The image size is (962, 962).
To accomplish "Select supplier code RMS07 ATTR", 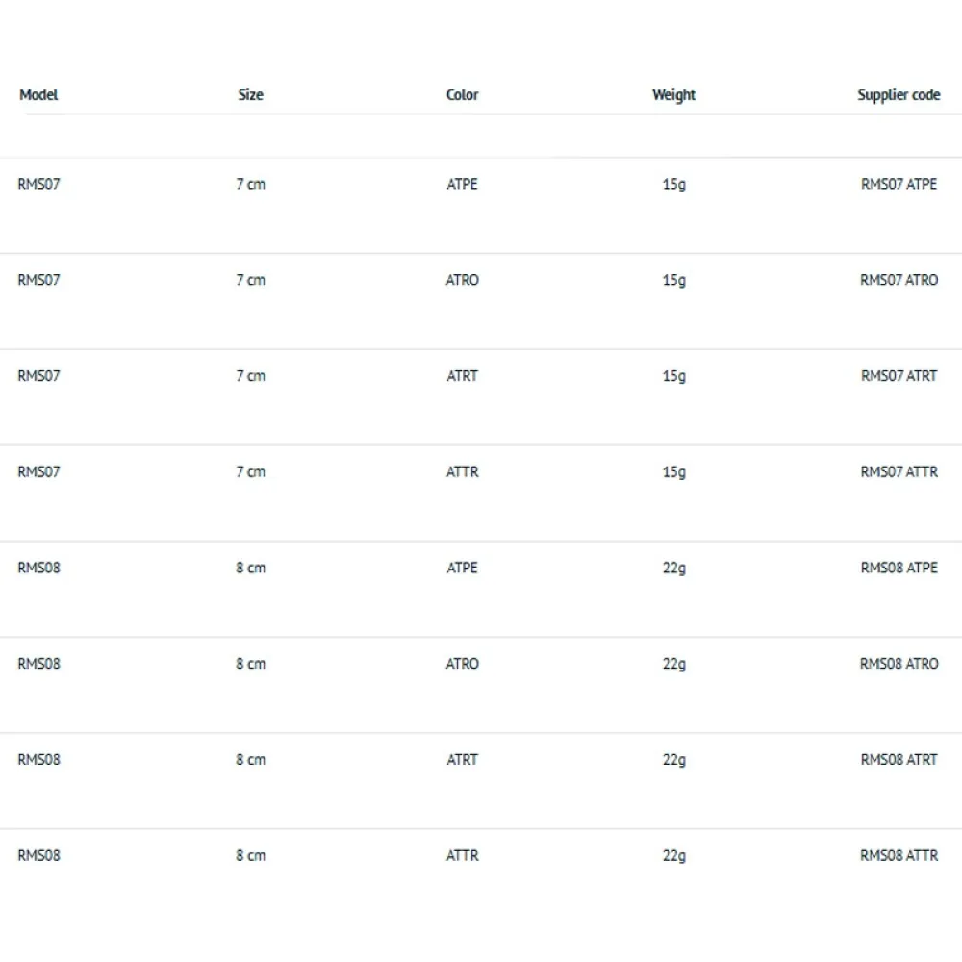I will tap(899, 471).
